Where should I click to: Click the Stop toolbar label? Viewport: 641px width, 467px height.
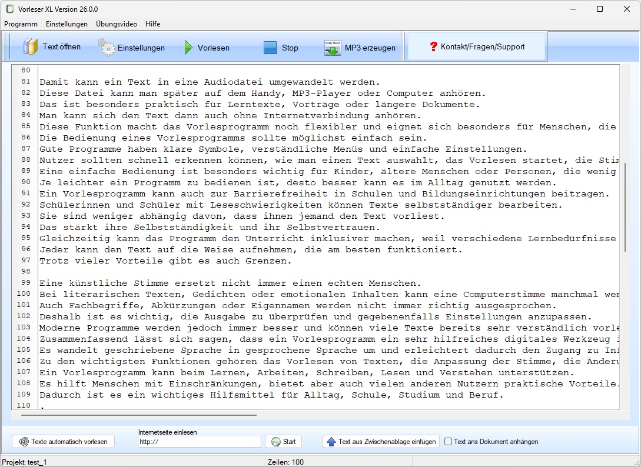tap(290, 48)
